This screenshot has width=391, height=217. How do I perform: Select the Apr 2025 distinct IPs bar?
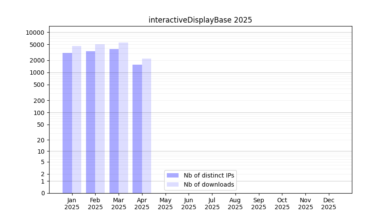[x=137, y=129]
